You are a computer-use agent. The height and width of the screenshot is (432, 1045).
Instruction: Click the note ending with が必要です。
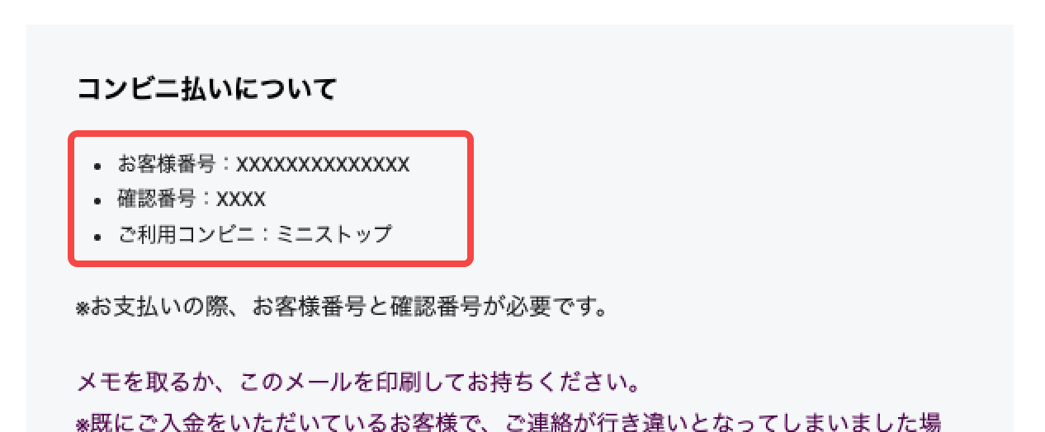(343, 309)
